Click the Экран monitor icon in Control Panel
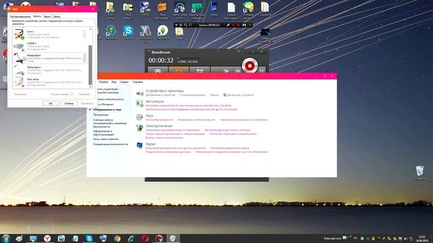This screenshot has height=243, width=433. pos(139,146)
